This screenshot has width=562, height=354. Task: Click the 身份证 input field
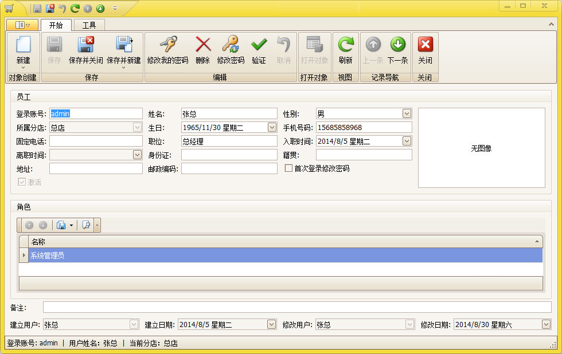[x=229, y=155]
